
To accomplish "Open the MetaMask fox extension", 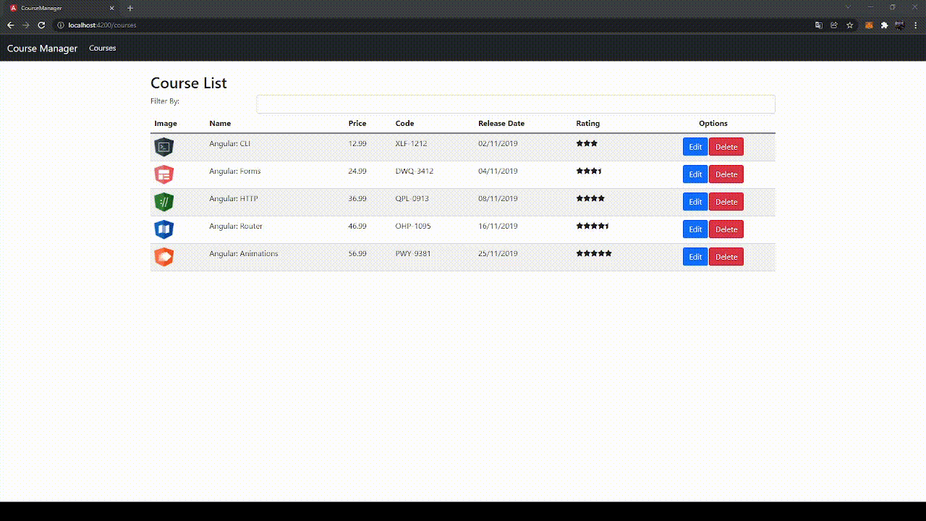I will (x=869, y=25).
